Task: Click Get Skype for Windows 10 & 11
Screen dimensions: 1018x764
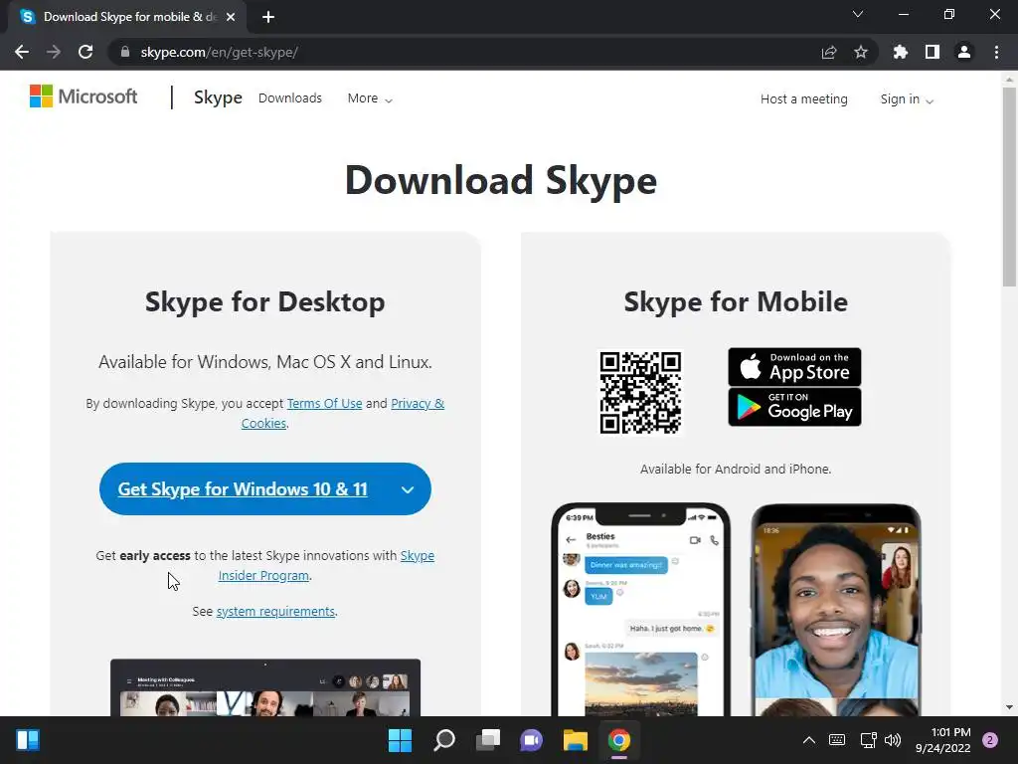Action: tap(243, 488)
